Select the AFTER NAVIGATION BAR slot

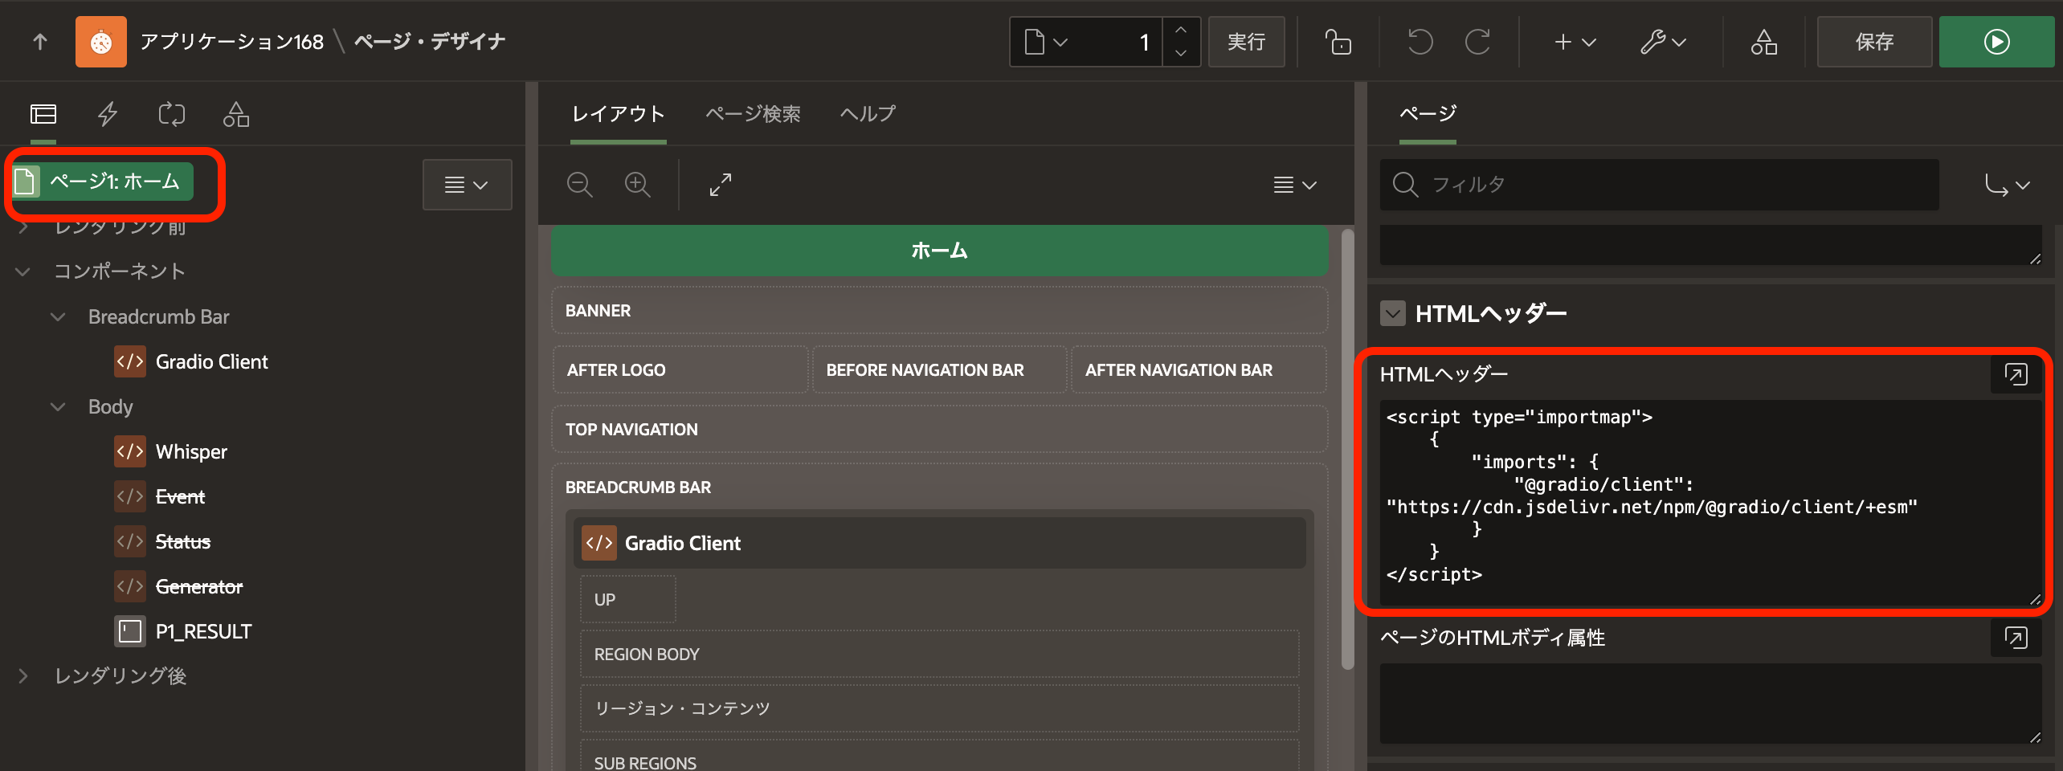(1198, 370)
